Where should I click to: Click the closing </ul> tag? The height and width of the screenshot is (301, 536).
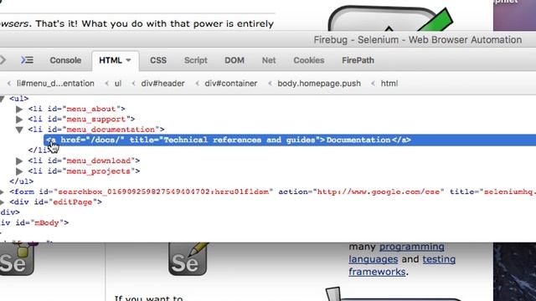click(22, 181)
